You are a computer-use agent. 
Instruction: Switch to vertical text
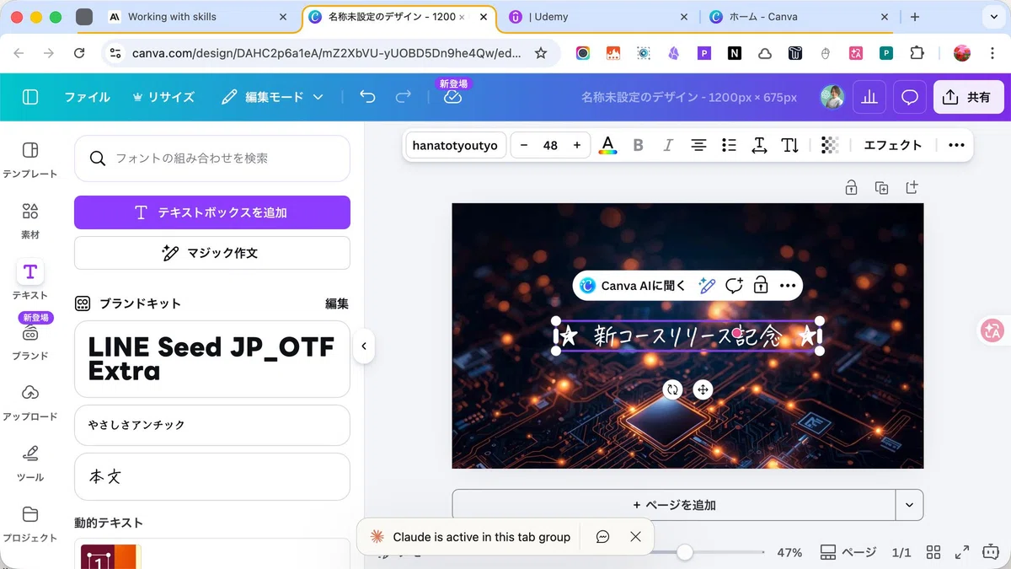(789, 145)
